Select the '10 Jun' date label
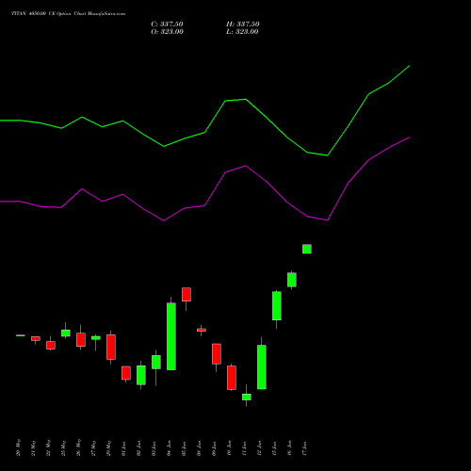471x471 pixels. point(229,448)
